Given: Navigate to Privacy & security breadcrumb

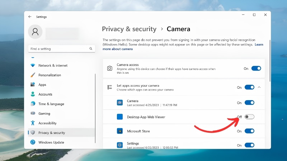Looking at the screenshot, I should click(129, 29).
